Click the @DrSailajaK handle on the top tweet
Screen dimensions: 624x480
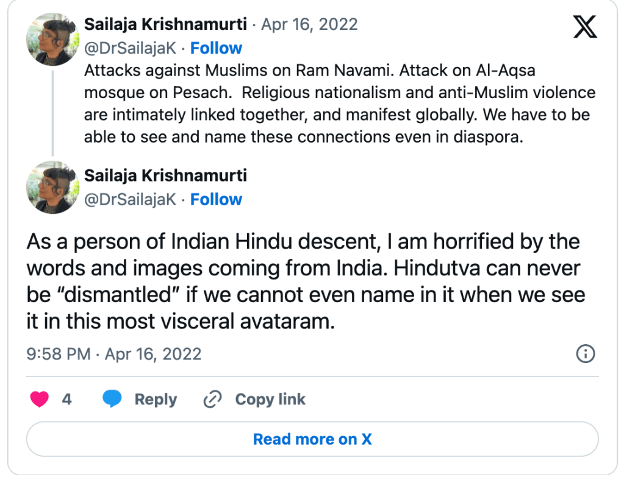[x=130, y=48]
